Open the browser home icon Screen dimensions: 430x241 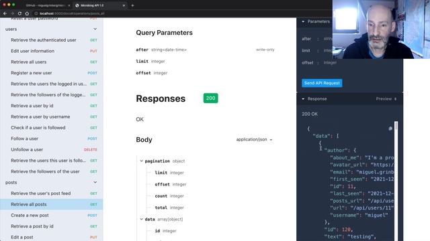click(x=27, y=13)
